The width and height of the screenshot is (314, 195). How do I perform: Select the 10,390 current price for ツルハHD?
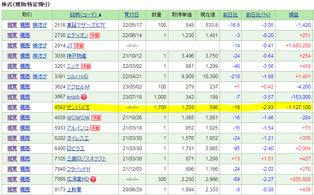point(210,77)
